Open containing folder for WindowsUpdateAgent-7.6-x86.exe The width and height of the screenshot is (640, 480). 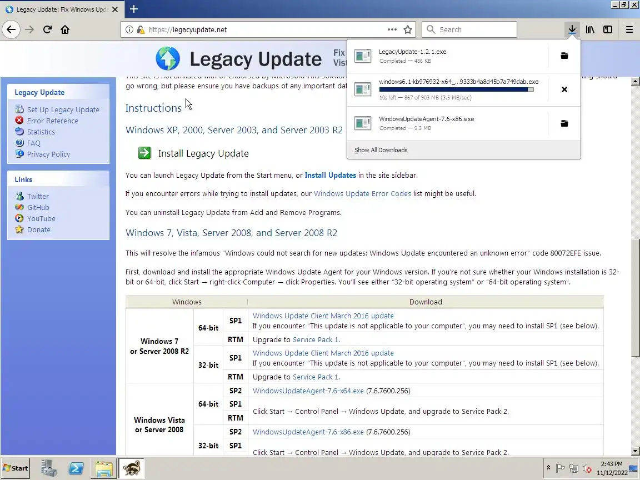(564, 123)
